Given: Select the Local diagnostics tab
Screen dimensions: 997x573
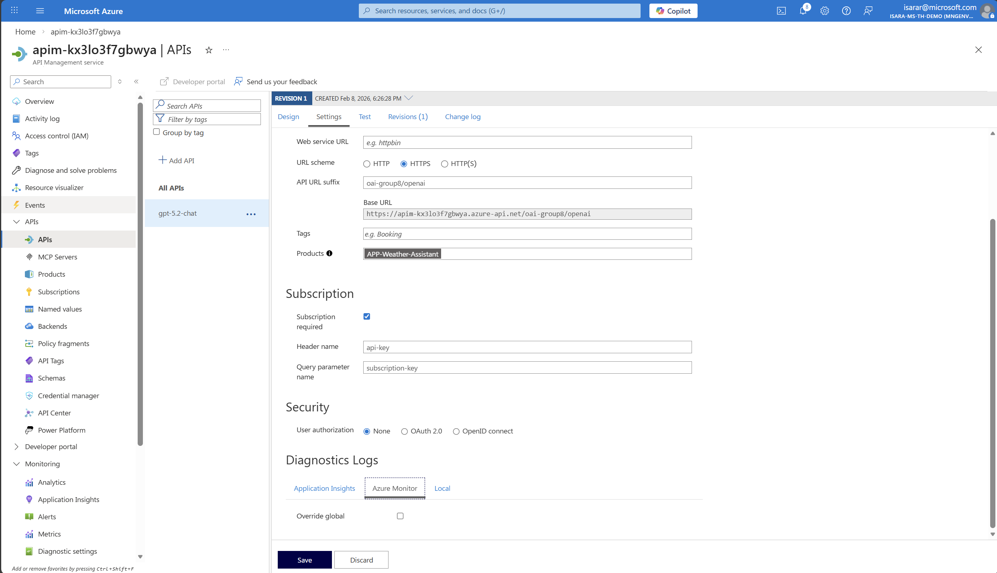Looking at the screenshot, I should pyautogui.click(x=442, y=488).
